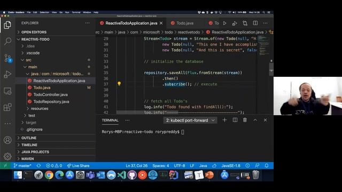Image resolution: width=342 pixels, height=192 pixels.
Task: Open Microsoft Teams from the Dock
Action: click(90, 175)
